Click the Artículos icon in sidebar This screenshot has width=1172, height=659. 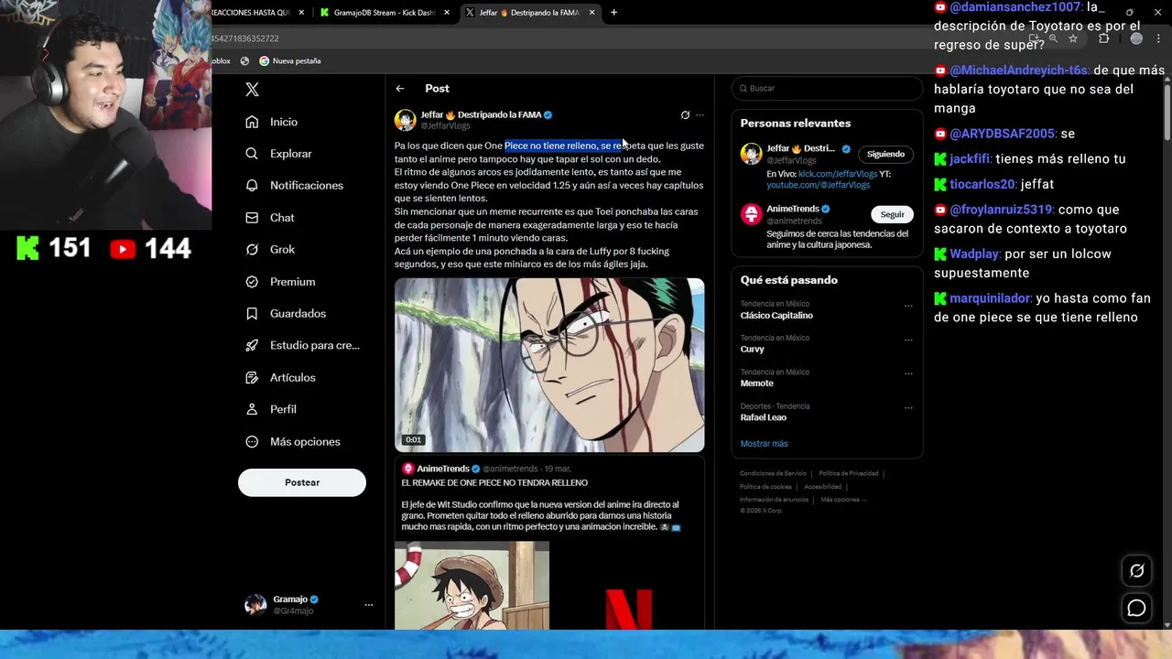click(252, 378)
